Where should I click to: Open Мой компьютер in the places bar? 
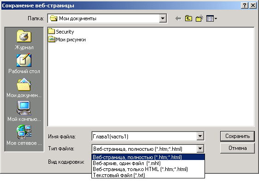click(x=24, y=112)
